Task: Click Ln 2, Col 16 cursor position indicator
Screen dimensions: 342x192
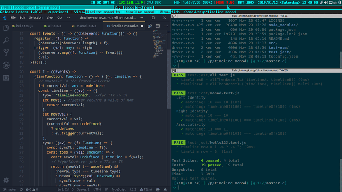Action: coord(65,189)
